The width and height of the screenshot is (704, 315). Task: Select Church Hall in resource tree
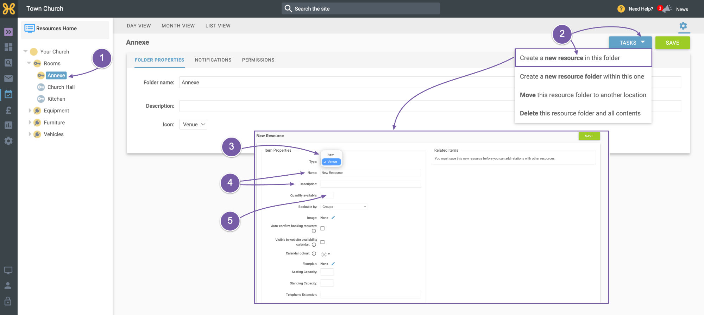coord(61,87)
